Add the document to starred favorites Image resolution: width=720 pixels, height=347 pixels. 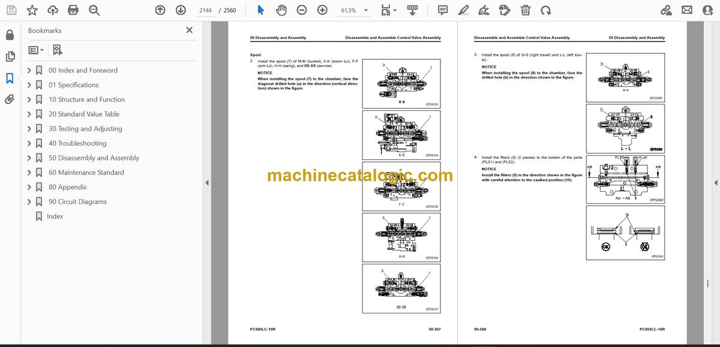tap(32, 10)
